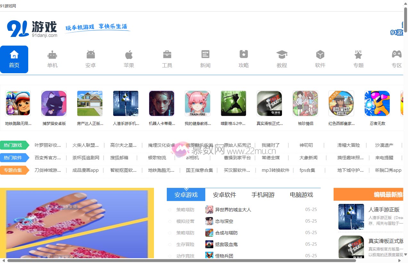Switch to the 手机网游 tab
Screen dimensions: 408x263
click(x=263, y=195)
